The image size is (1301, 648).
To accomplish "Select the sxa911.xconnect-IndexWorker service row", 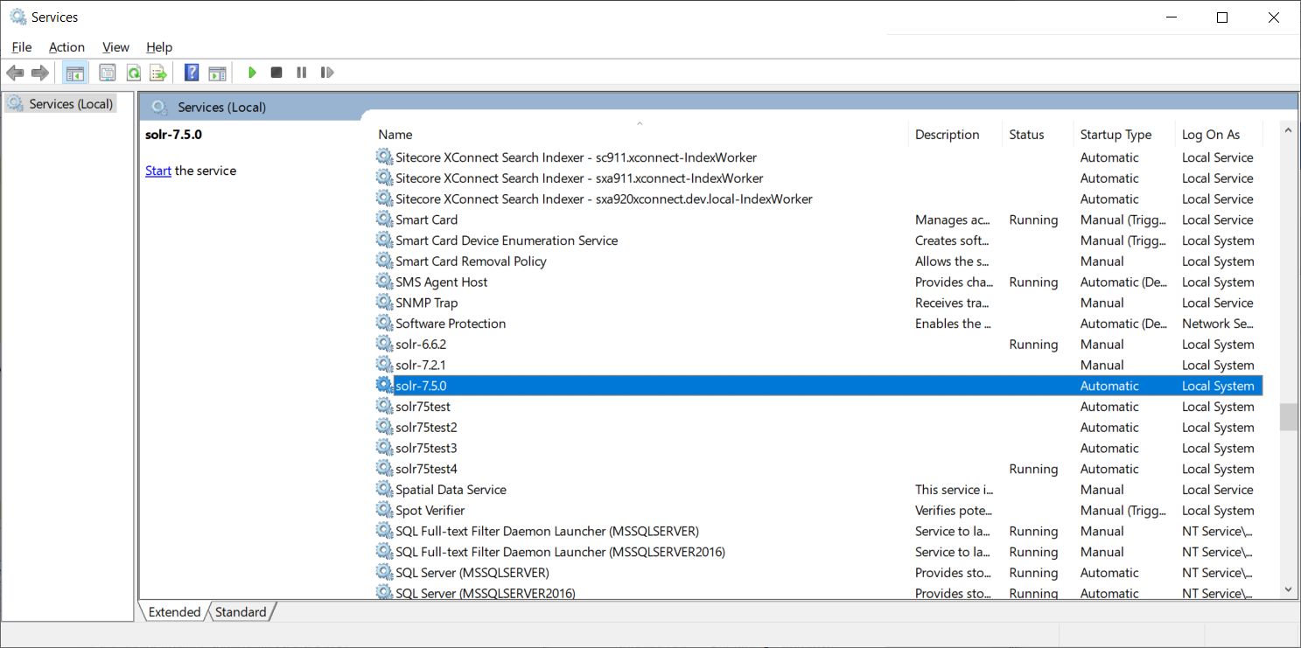I will (x=818, y=178).
